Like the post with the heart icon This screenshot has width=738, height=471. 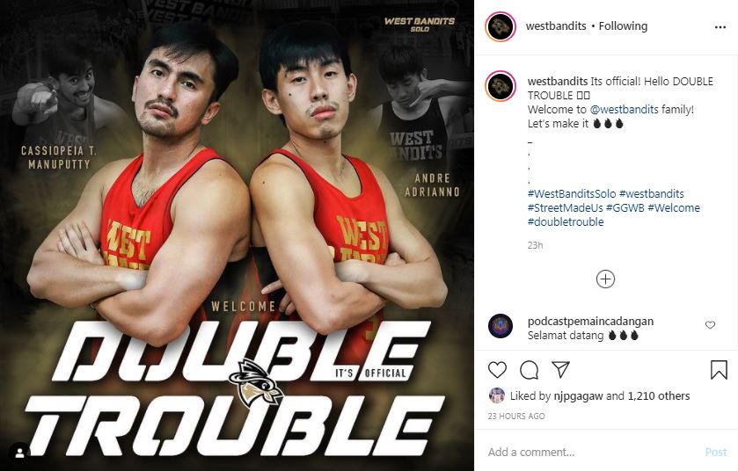pyautogui.click(x=497, y=370)
